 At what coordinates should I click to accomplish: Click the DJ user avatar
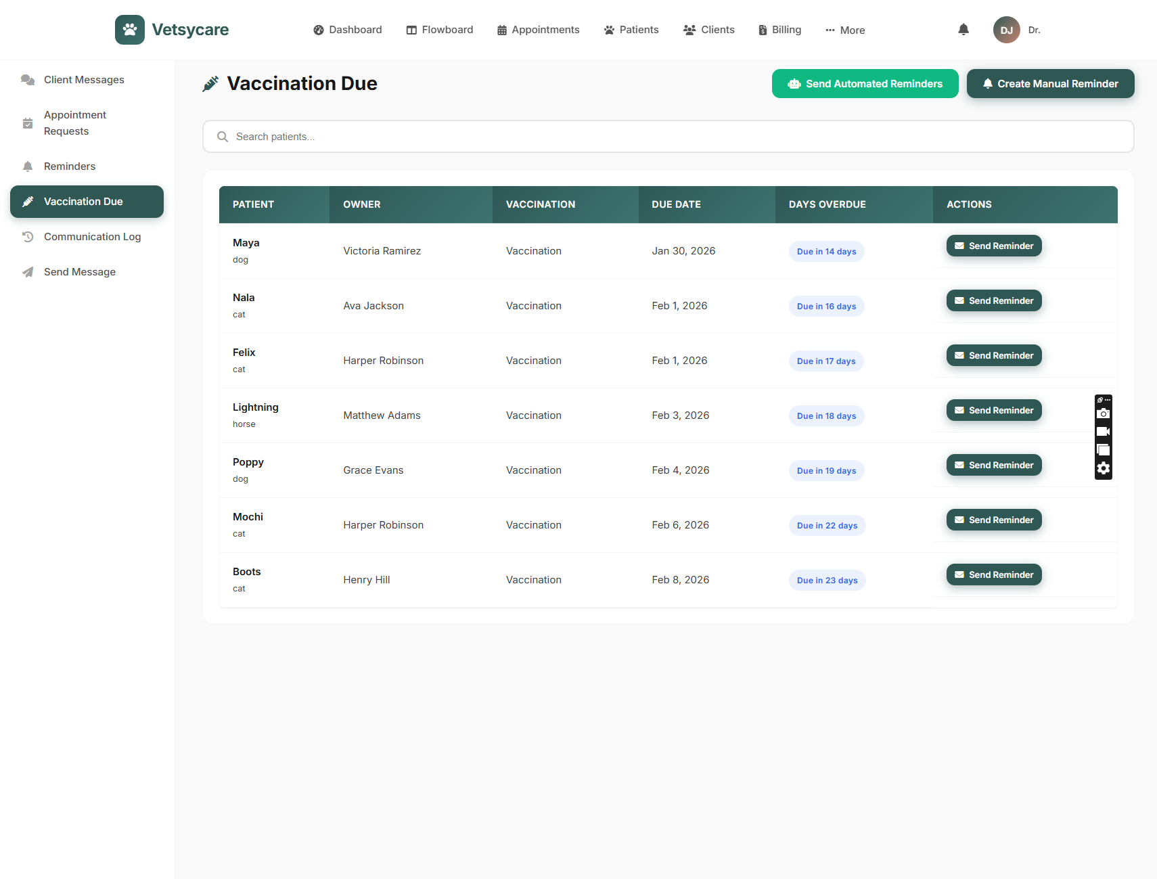[x=1006, y=30]
